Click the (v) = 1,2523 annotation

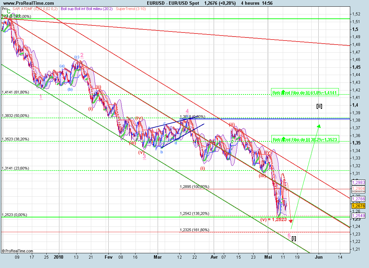[x=273, y=219]
